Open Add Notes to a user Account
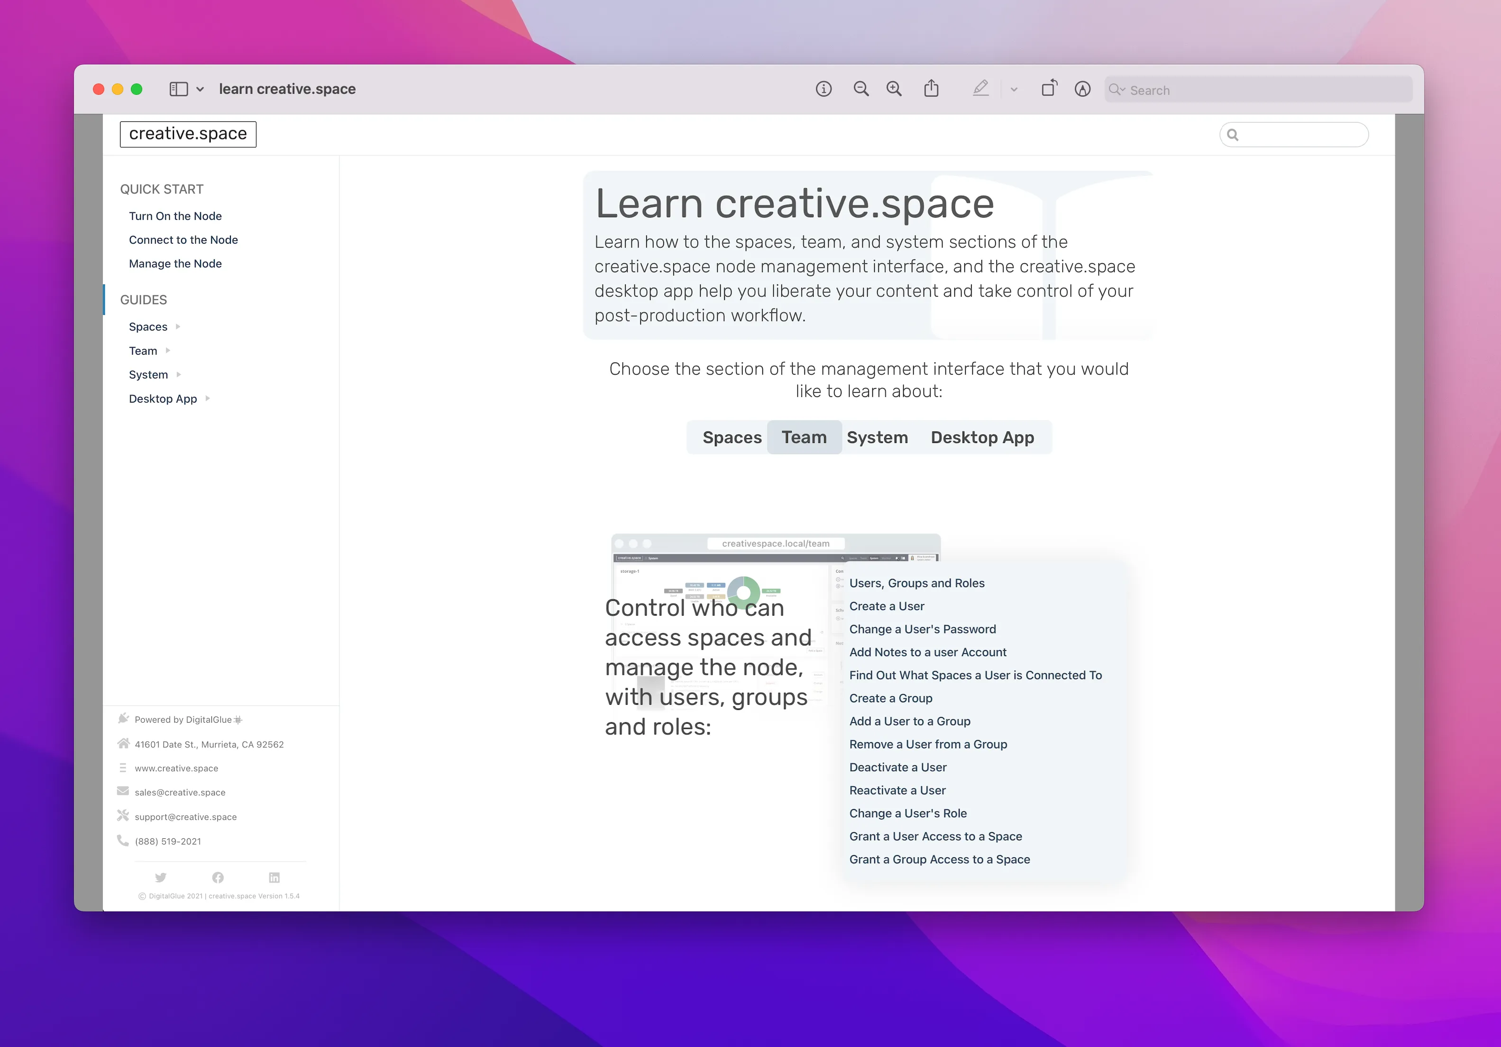1501x1047 pixels. pyautogui.click(x=928, y=652)
